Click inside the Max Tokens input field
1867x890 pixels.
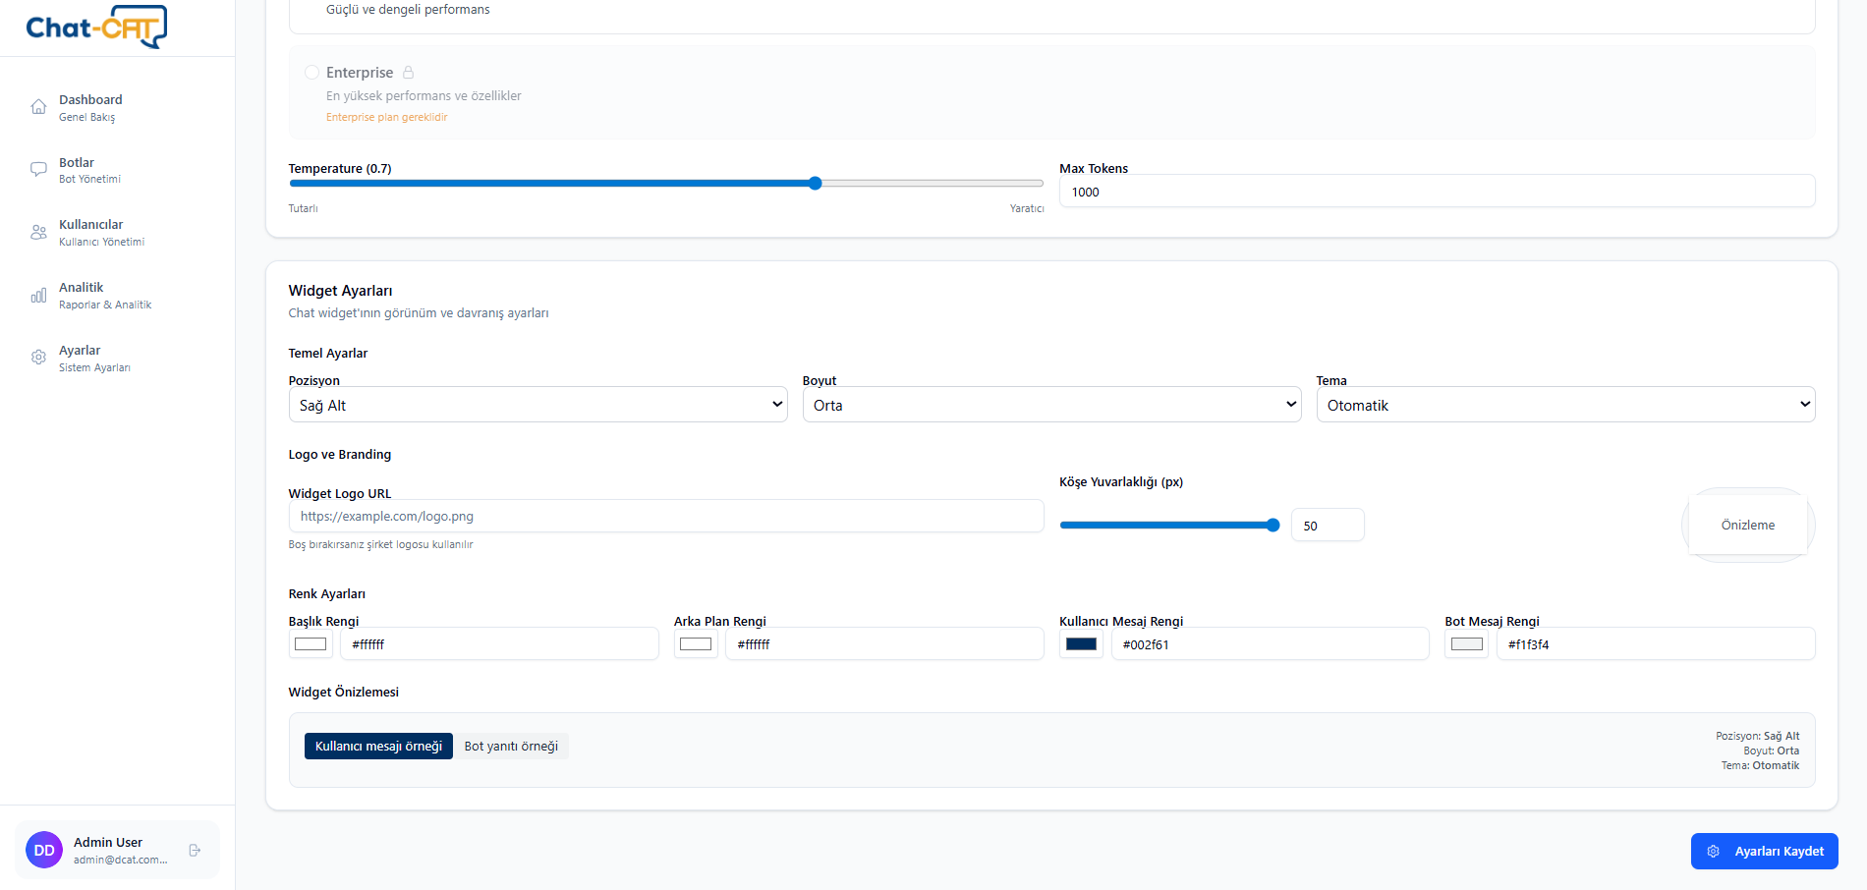click(x=1437, y=192)
